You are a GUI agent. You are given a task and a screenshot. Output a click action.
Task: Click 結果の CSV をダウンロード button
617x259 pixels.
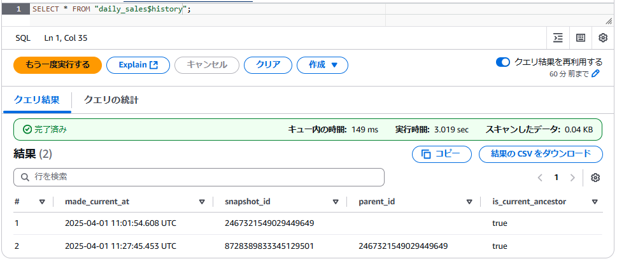click(541, 154)
